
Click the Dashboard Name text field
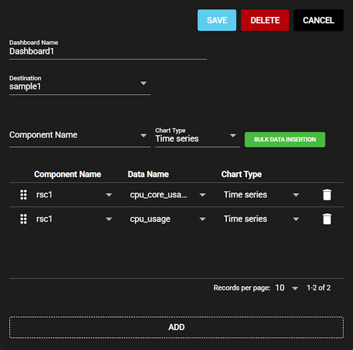tap(108, 51)
